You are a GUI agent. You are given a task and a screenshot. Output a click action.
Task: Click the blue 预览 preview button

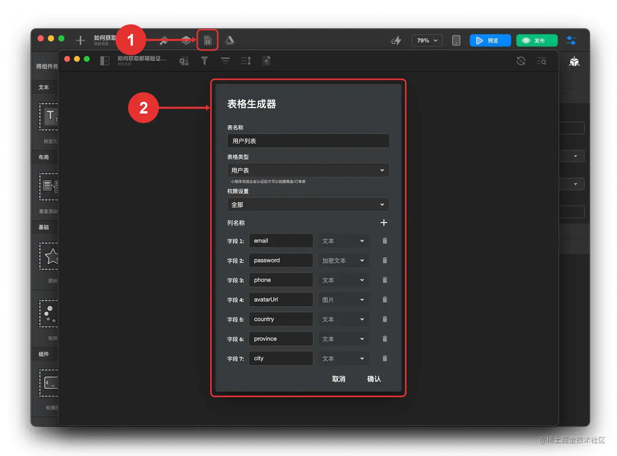(x=490, y=40)
